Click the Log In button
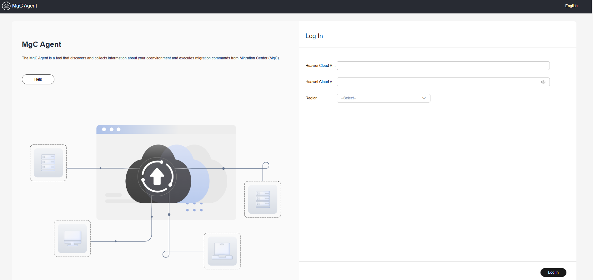 553,272
